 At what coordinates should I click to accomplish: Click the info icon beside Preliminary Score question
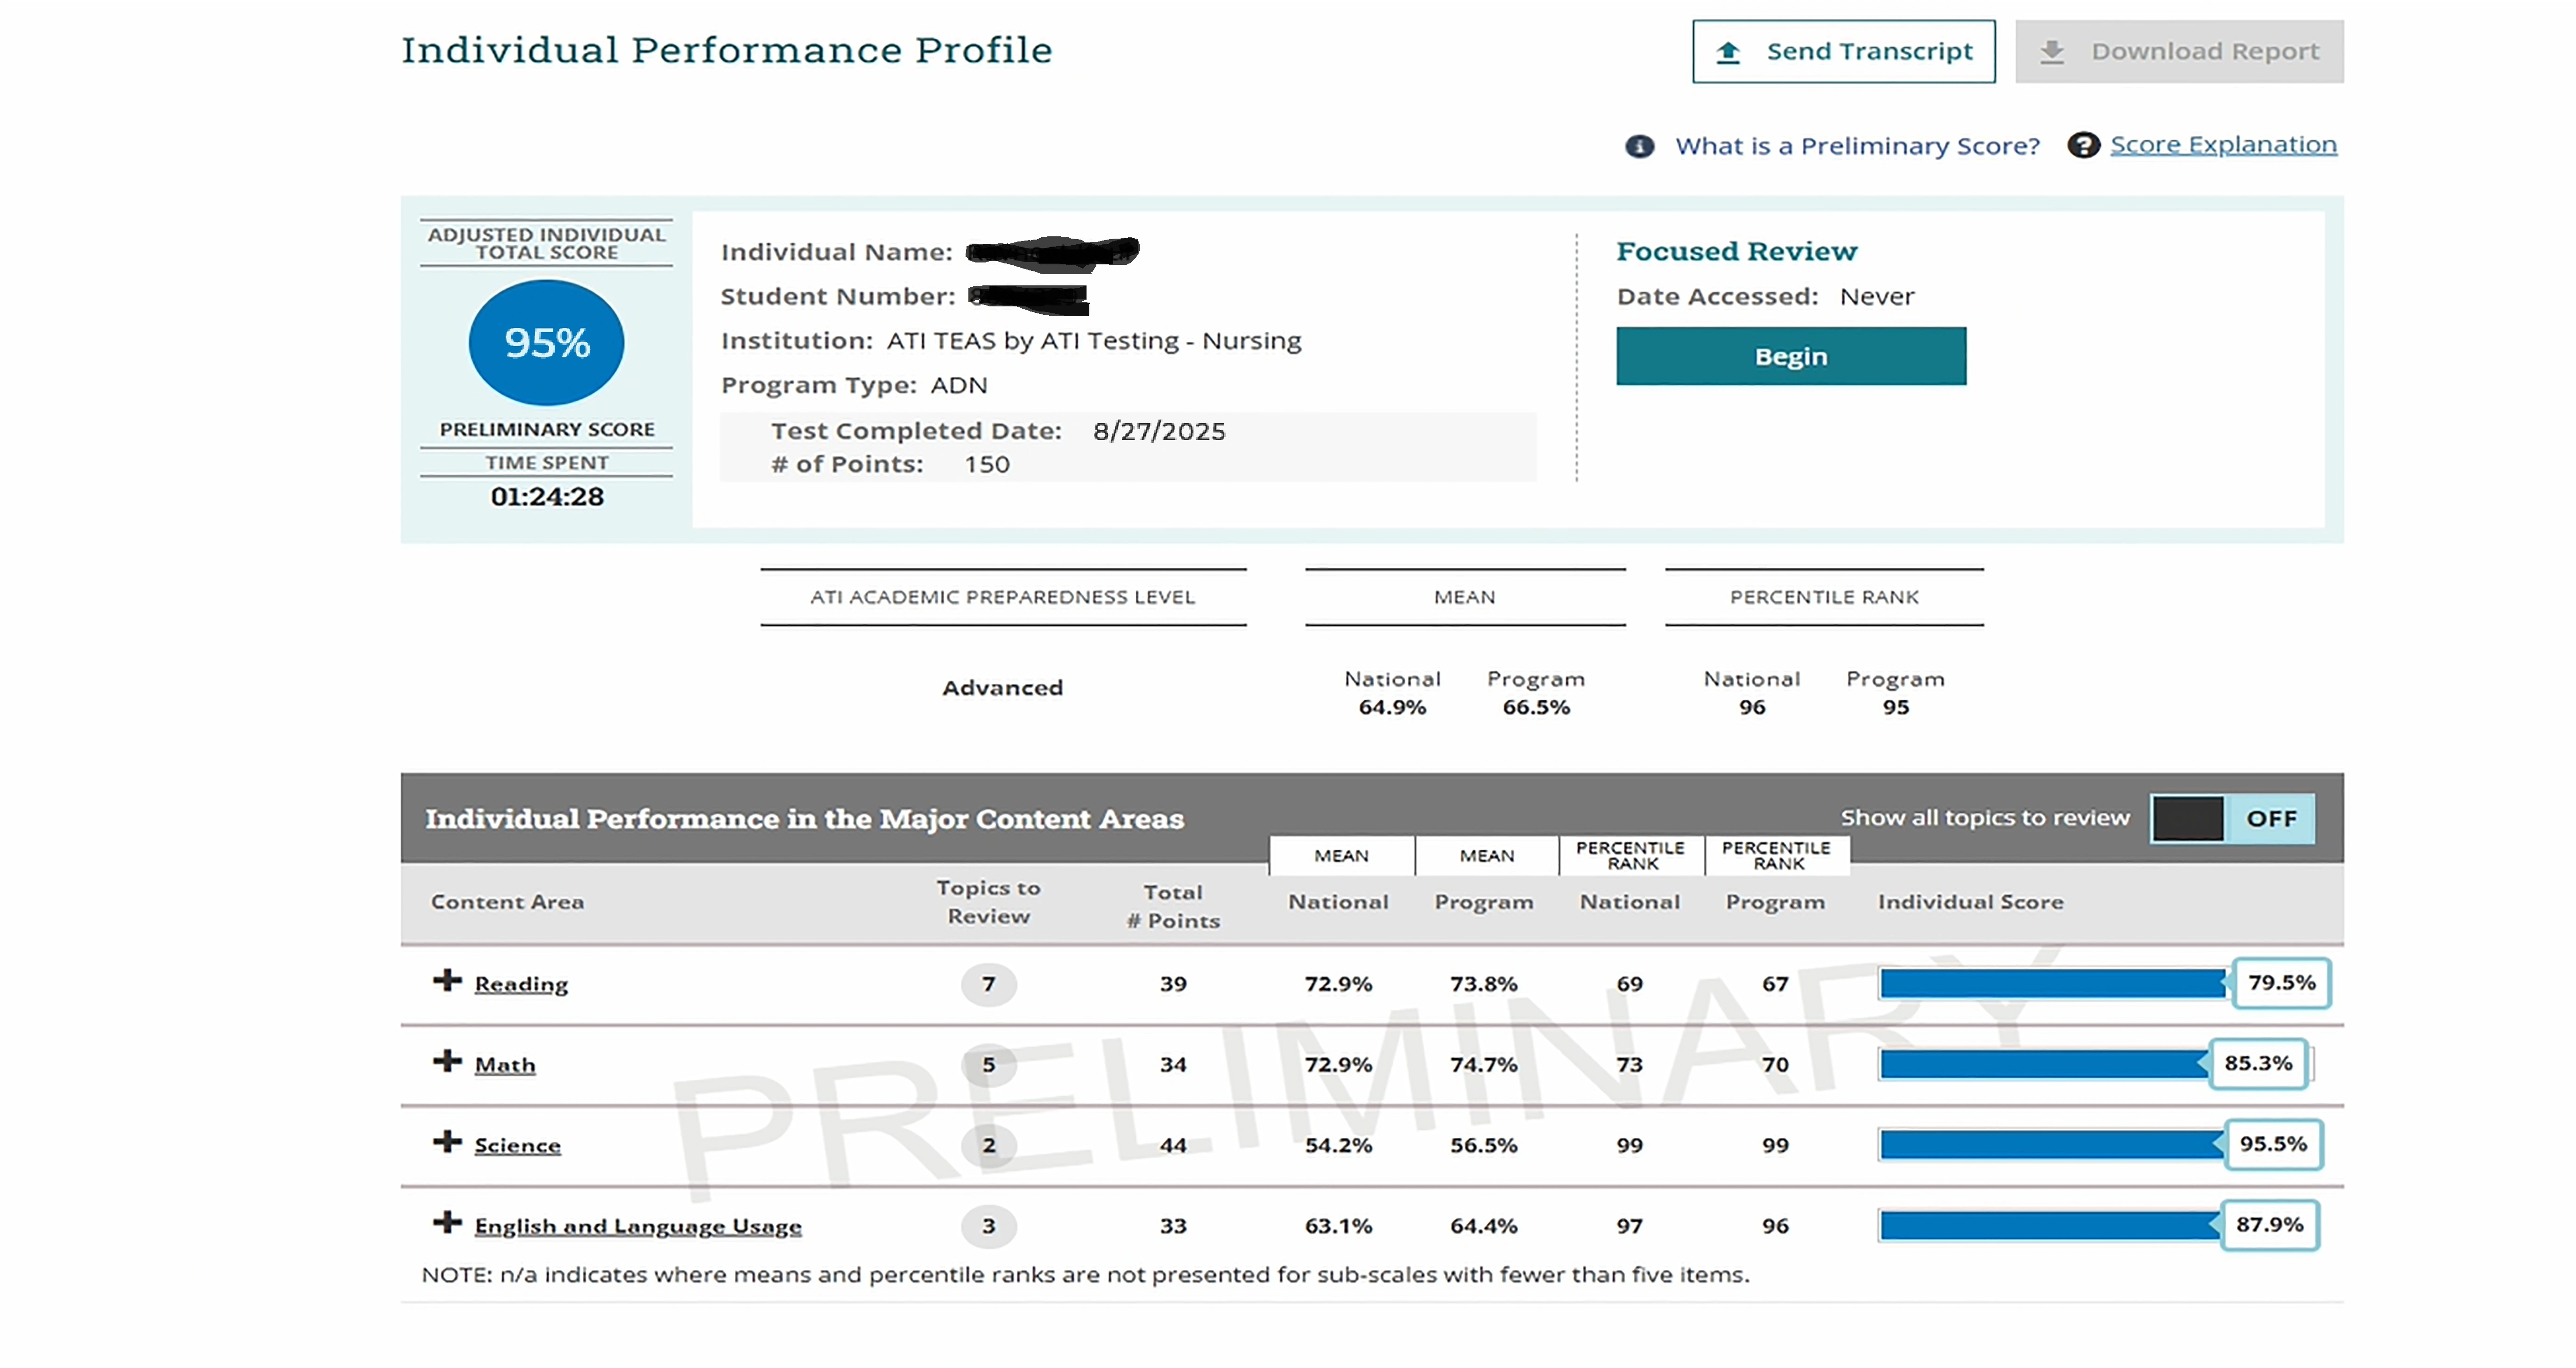pos(1639,146)
